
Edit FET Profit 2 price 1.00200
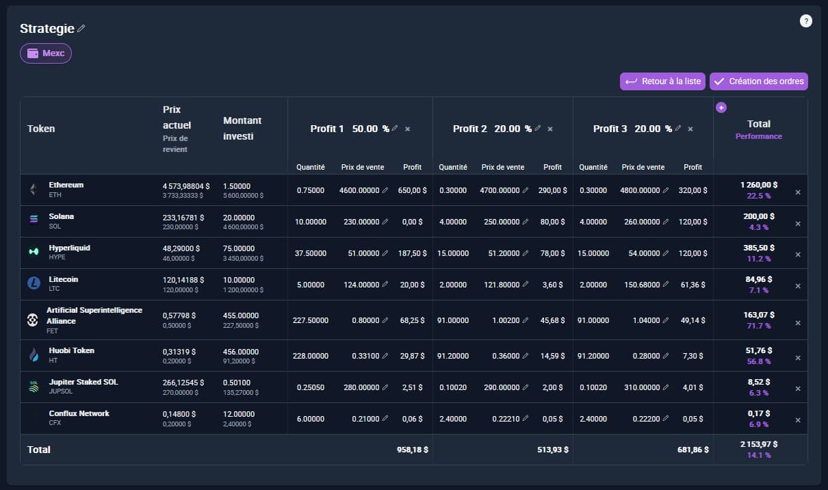tap(525, 320)
